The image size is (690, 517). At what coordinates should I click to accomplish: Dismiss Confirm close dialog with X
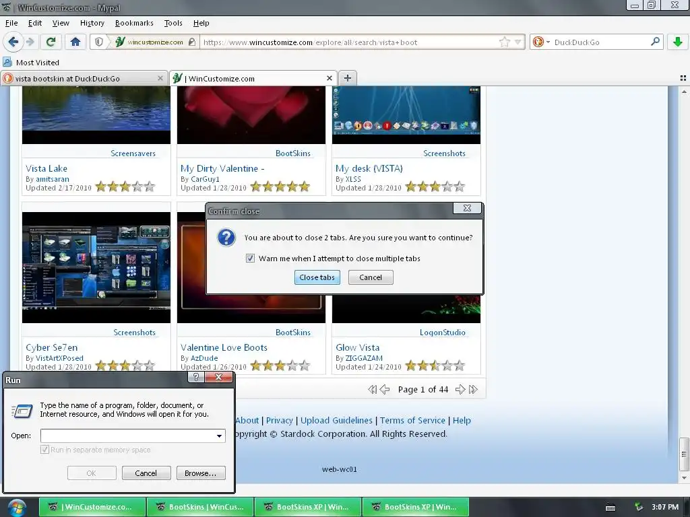(x=468, y=208)
